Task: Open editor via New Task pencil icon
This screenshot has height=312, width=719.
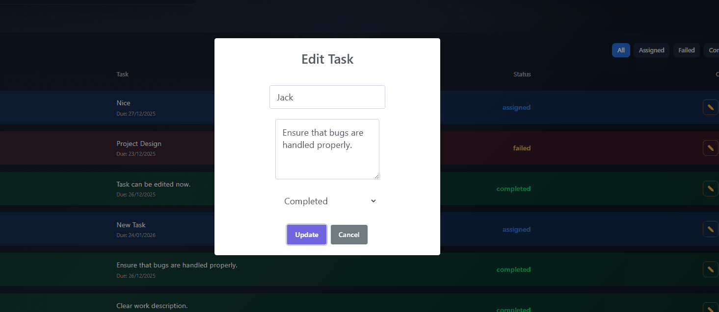Action: pos(710,229)
